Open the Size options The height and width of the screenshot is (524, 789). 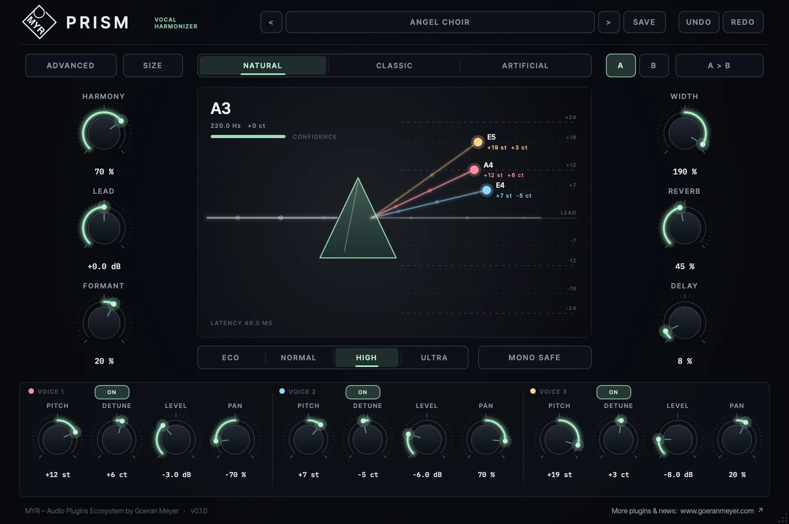click(153, 65)
